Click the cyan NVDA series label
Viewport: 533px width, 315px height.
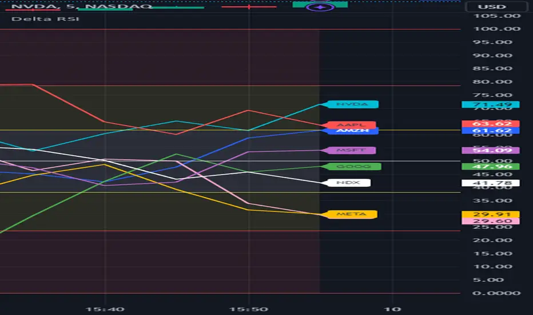tap(352, 104)
